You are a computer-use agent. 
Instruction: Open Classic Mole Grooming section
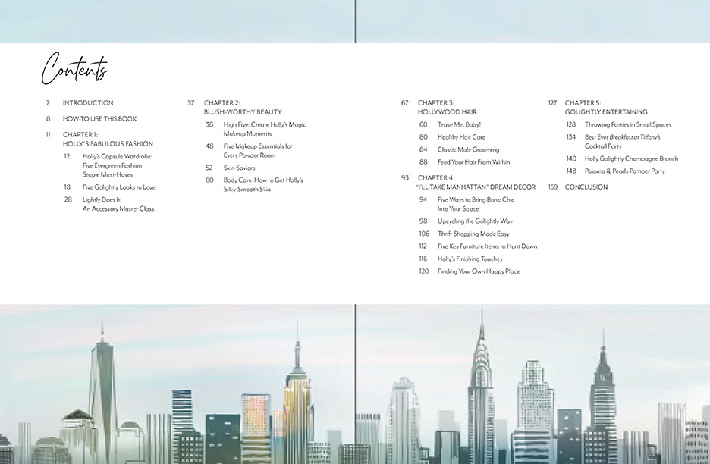point(468,150)
